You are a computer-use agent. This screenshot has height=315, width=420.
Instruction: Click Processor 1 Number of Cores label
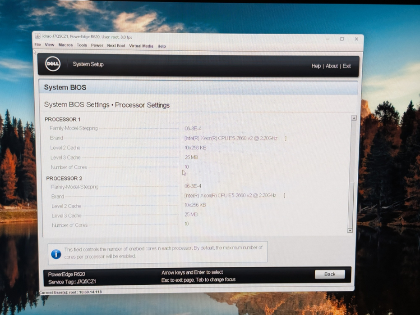click(x=69, y=167)
